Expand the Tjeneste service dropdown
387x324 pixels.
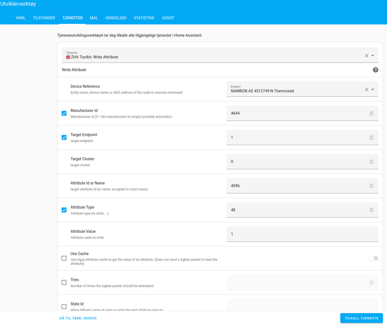(373, 56)
